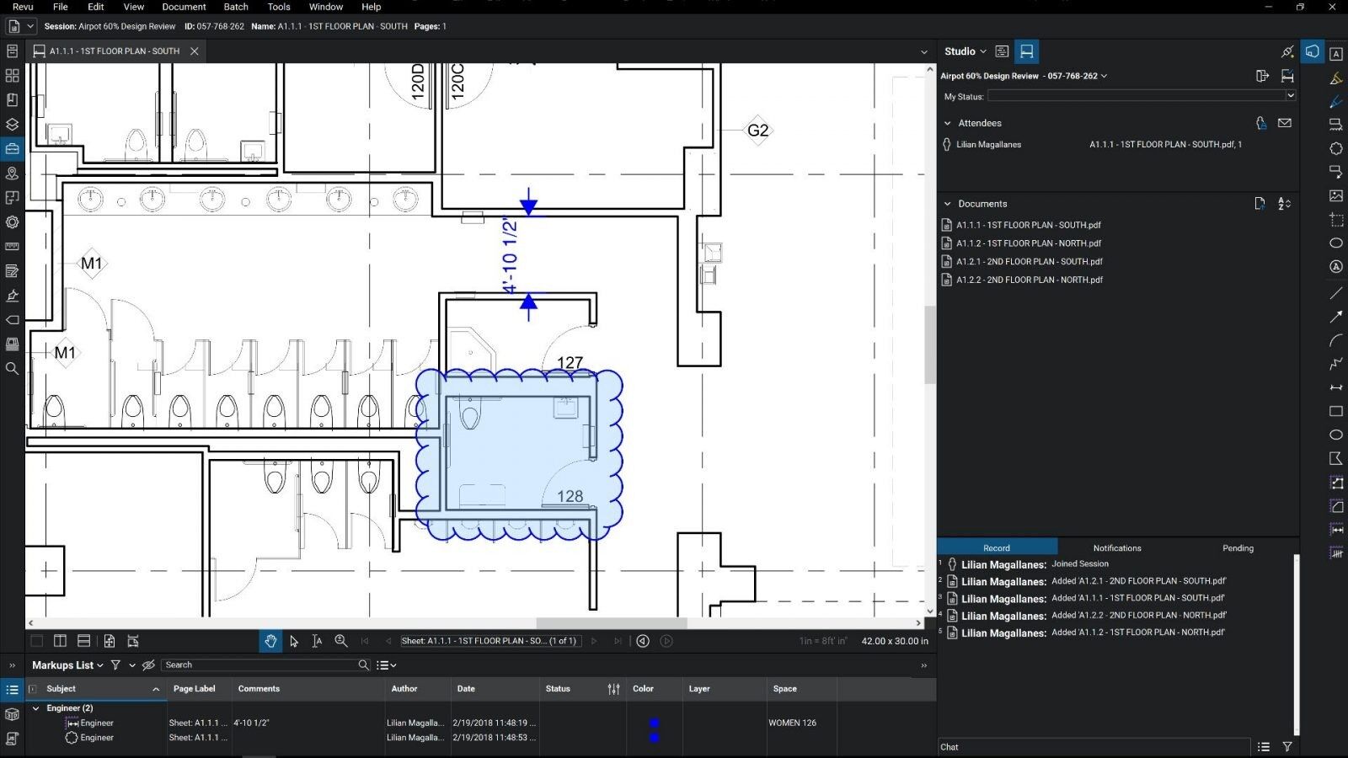Select the Cloud markup tool

(x=1336, y=148)
